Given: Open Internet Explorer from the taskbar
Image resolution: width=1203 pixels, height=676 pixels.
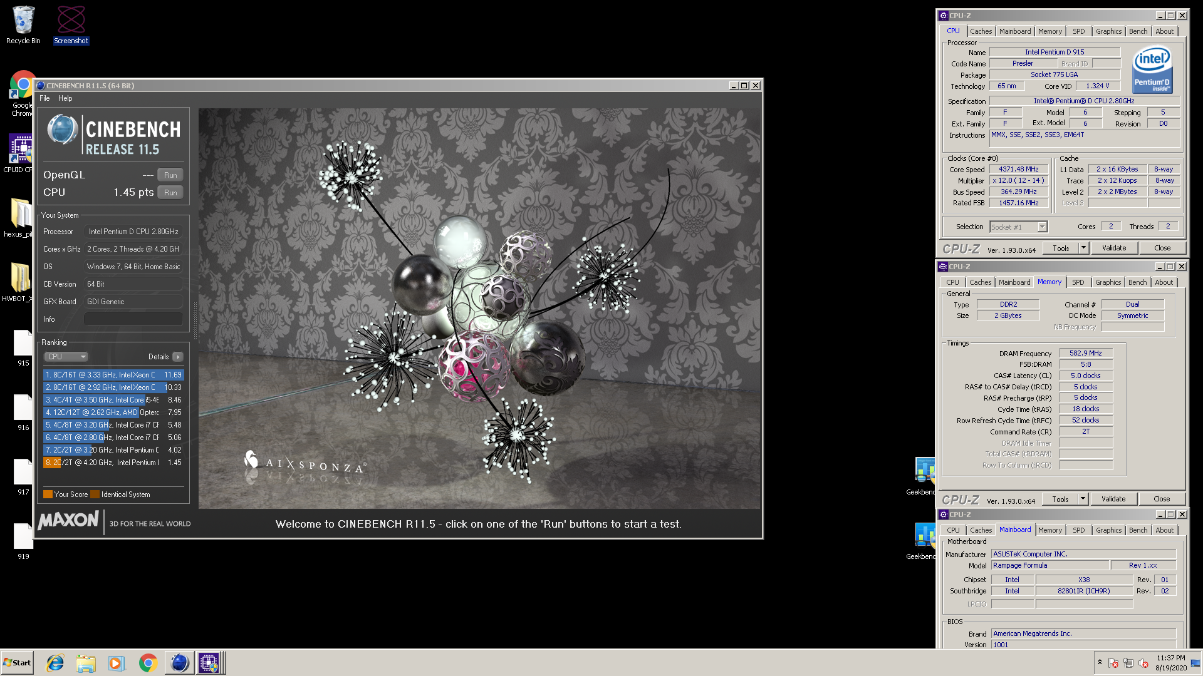Looking at the screenshot, I should [56, 663].
